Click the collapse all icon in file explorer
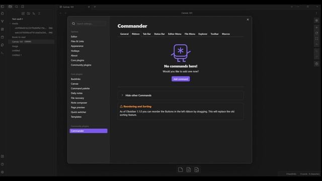Screen dimensions: 322x181 pyautogui.click(x=39, y=14)
